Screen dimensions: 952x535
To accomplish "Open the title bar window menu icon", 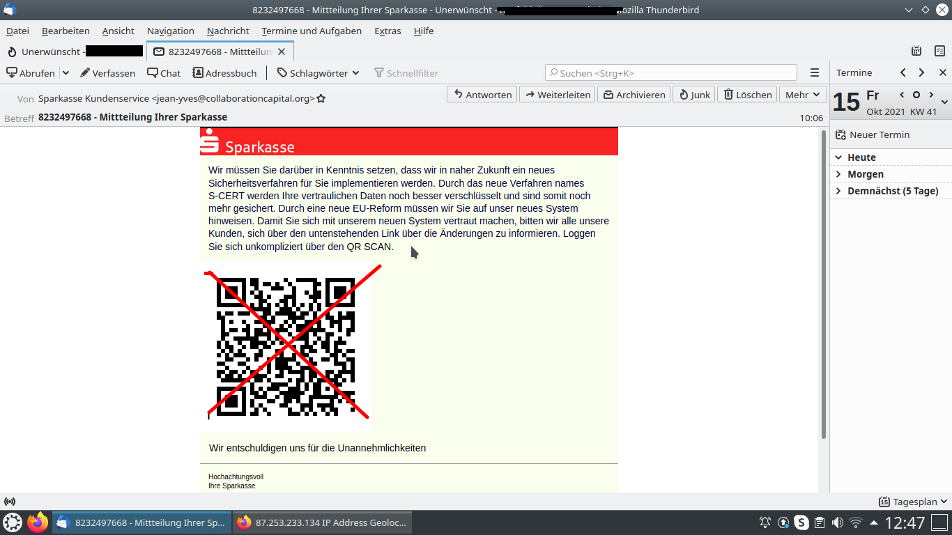I will (x=10, y=10).
